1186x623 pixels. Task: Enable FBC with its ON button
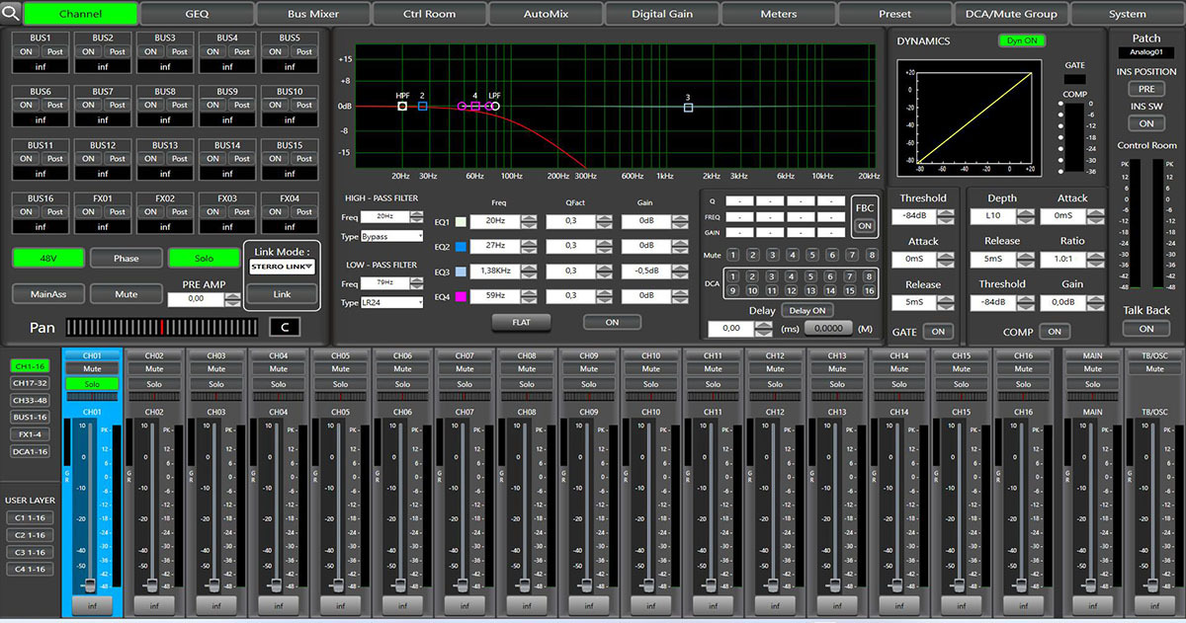pyautogui.click(x=865, y=226)
